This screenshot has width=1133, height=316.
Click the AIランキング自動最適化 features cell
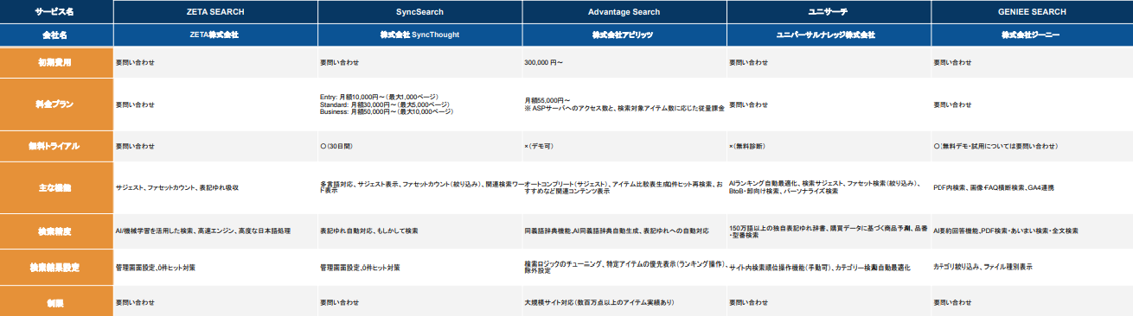click(x=828, y=187)
